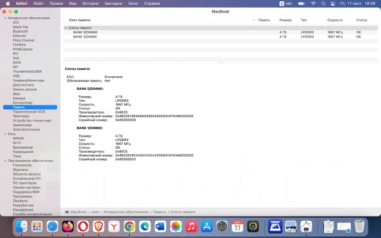Collapse the Аппаратное обеспечение section
The height and width of the screenshot is (238, 381).
point(5,18)
